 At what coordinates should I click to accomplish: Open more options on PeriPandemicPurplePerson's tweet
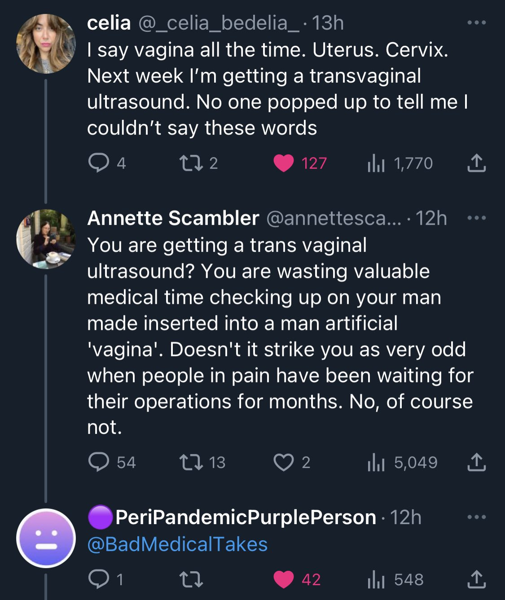coord(476,517)
